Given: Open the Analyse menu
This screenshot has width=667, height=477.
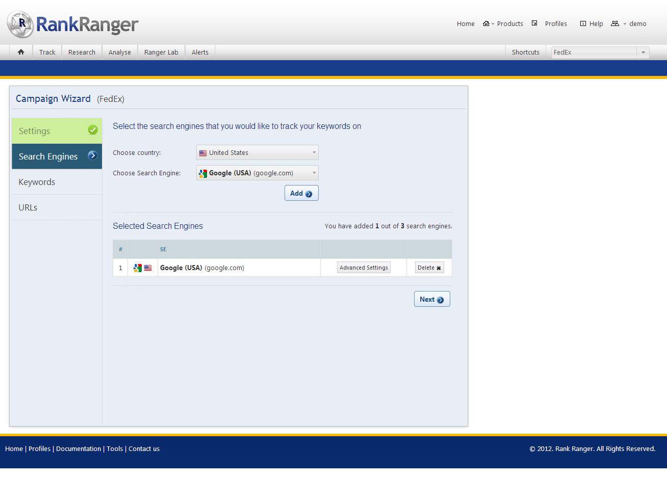Looking at the screenshot, I should [120, 52].
